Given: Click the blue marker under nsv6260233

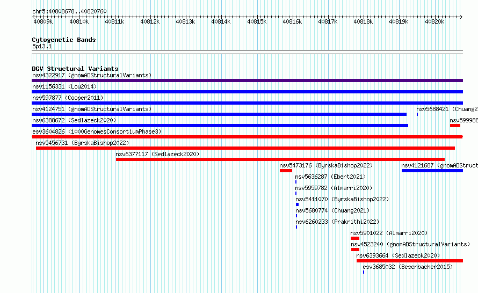Looking at the screenshot, I should (296, 227).
